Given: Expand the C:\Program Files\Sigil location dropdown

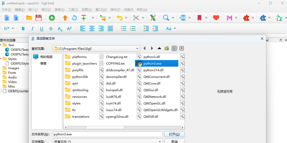Looking at the screenshot, I should click(137, 49).
